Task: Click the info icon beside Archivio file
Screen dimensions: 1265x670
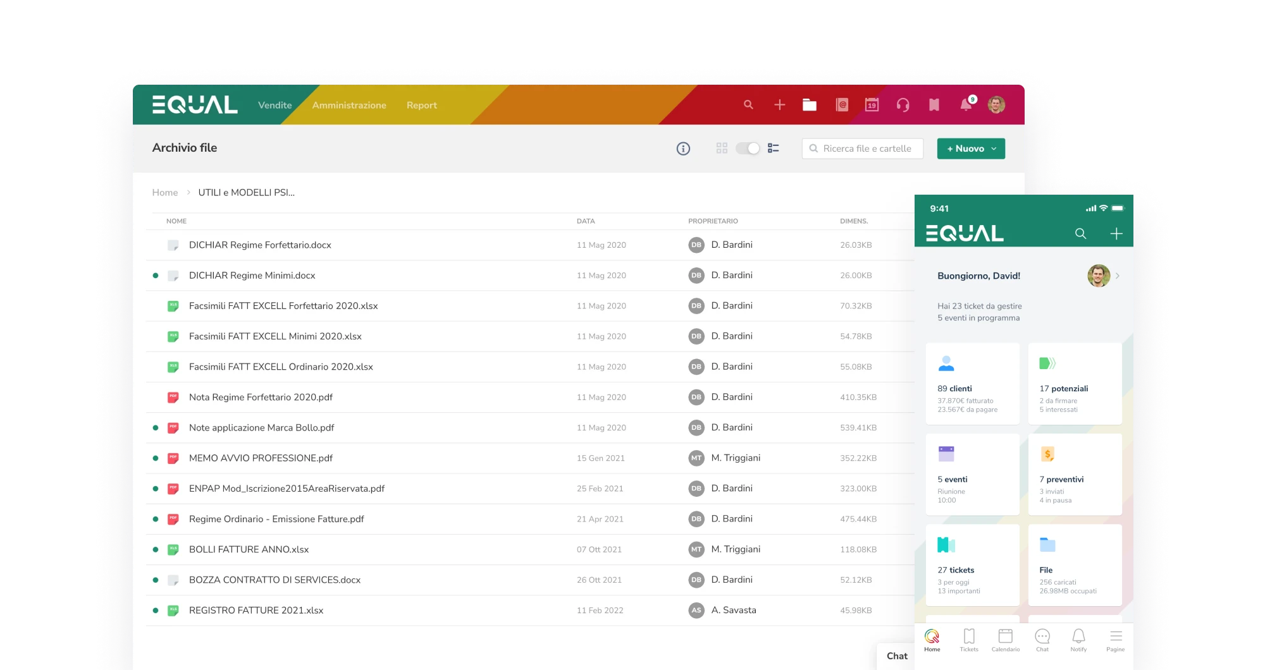Action: pyautogui.click(x=683, y=149)
